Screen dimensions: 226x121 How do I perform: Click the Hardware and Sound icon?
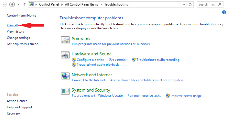coord(65,55)
